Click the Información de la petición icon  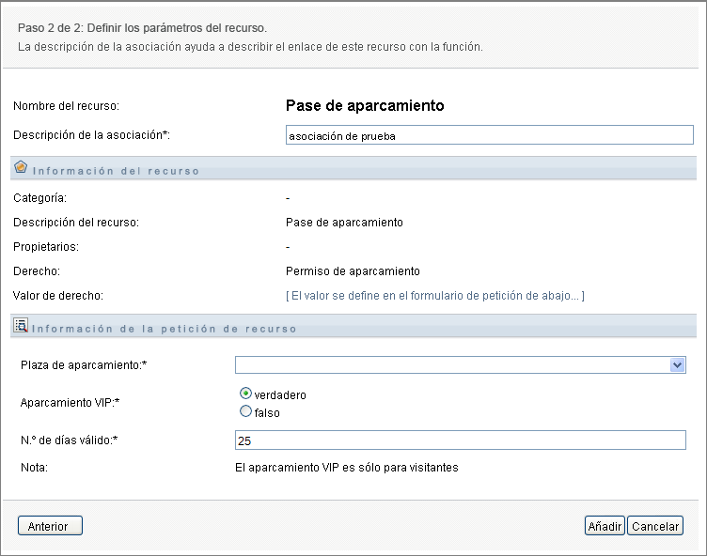(x=22, y=327)
